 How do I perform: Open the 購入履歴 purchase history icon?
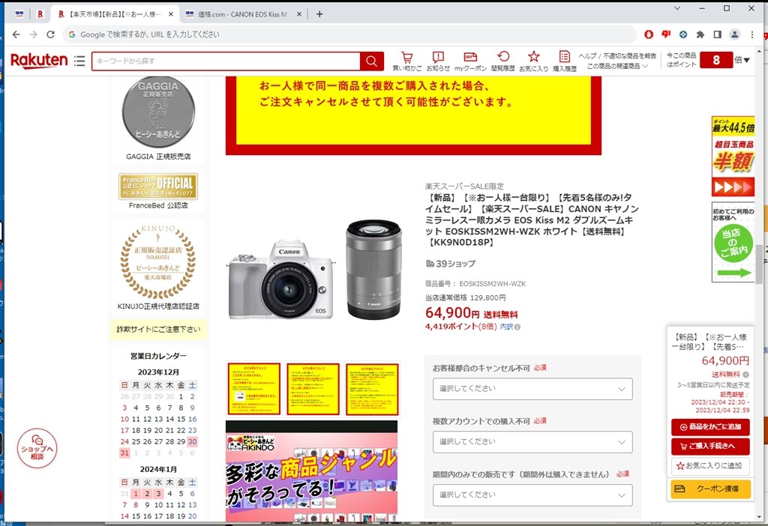pos(564,61)
